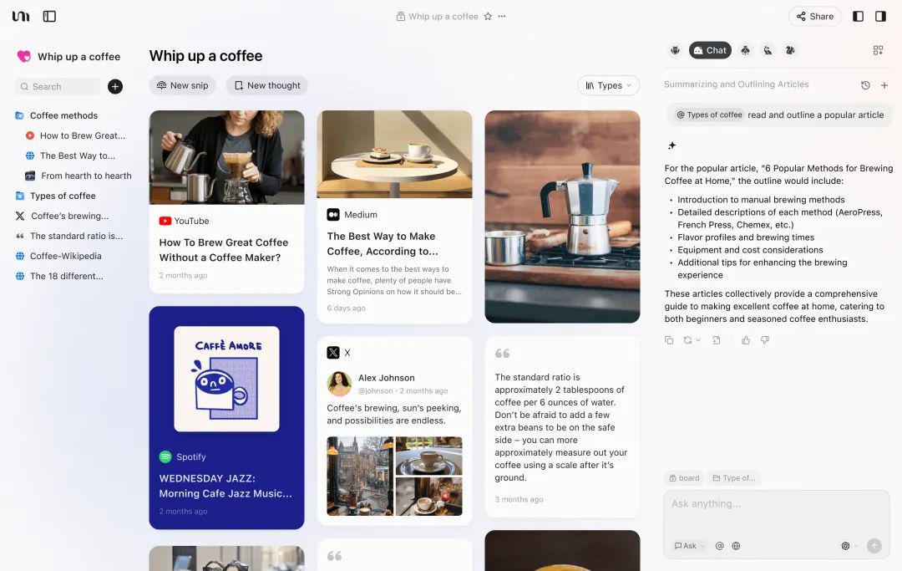Toggle the right panel in top-right corner

pyautogui.click(x=880, y=16)
